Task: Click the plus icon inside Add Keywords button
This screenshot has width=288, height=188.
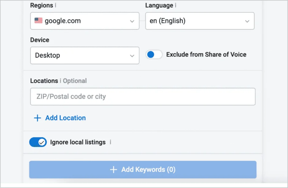Action: (114, 169)
